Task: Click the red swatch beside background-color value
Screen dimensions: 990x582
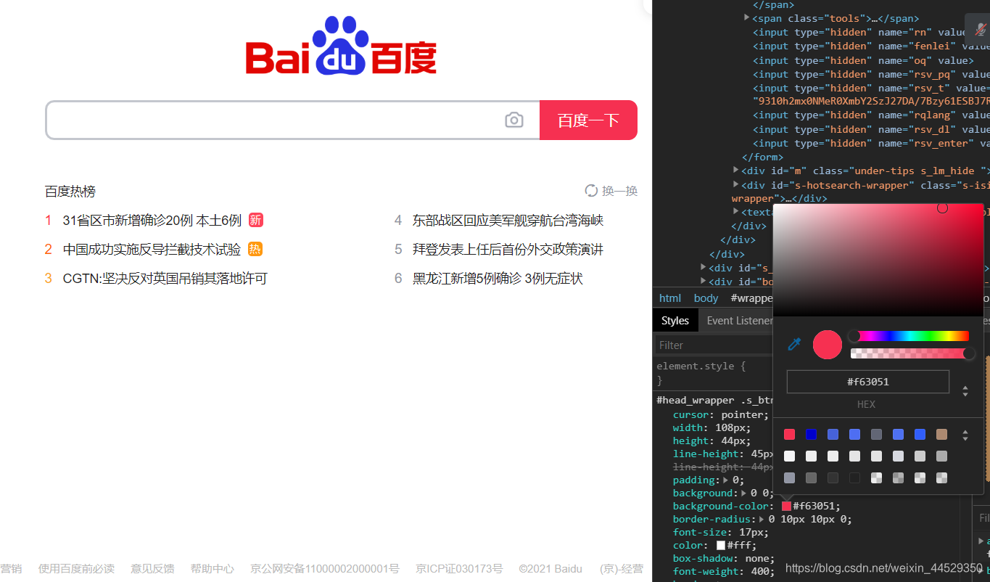Action: [x=786, y=506]
